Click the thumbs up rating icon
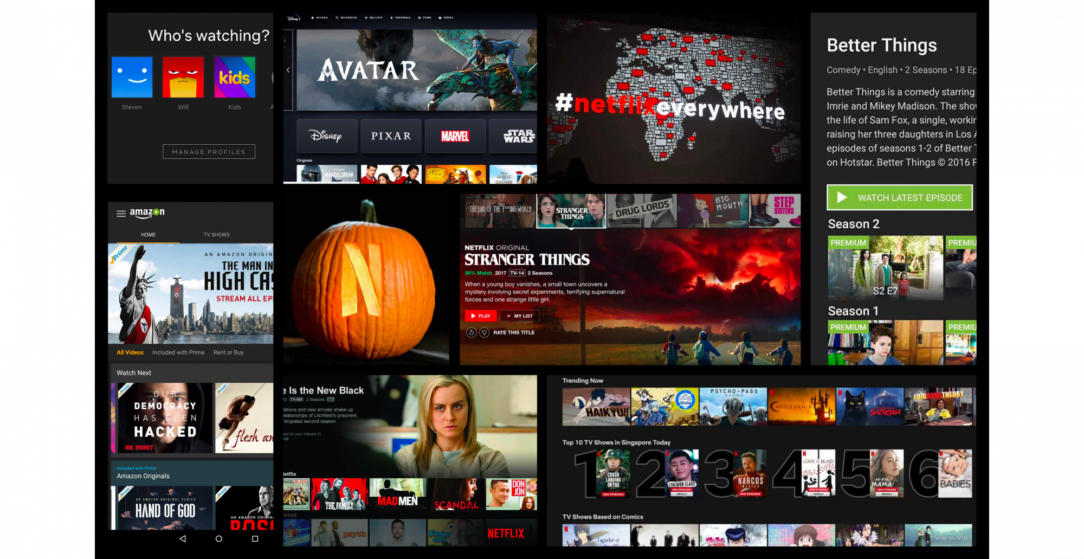Image resolution: width=1084 pixels, height=559 pixels. coord(471,332)
